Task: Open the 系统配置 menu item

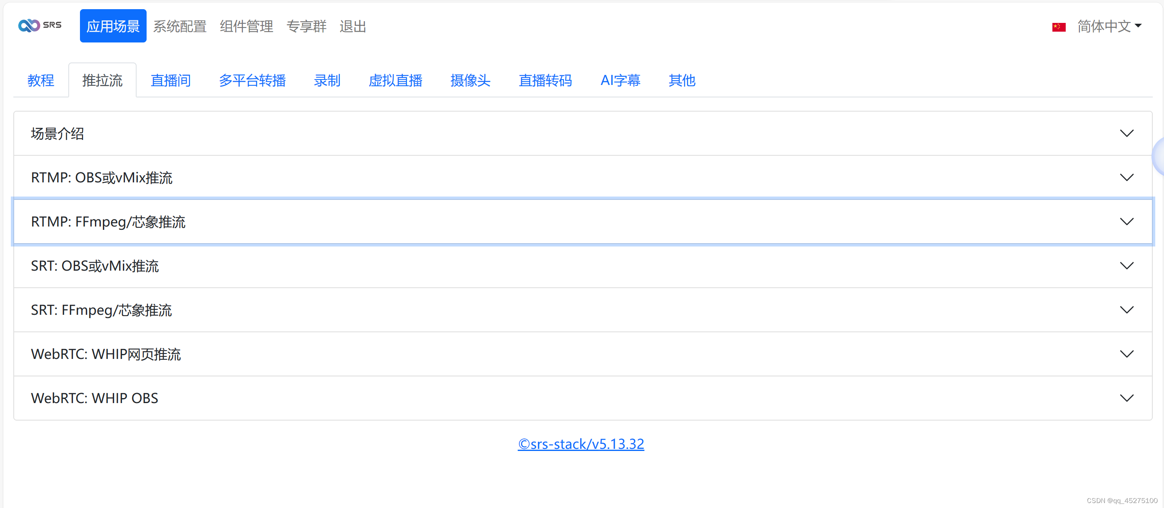Action: tap(180, 26)
